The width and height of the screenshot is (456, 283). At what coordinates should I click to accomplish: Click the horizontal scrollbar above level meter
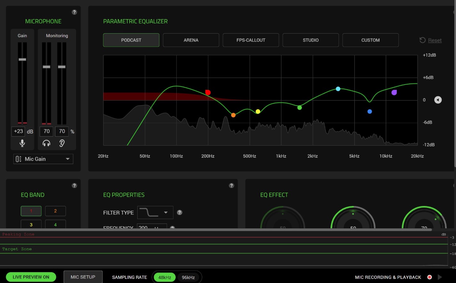tap(216, 230)
